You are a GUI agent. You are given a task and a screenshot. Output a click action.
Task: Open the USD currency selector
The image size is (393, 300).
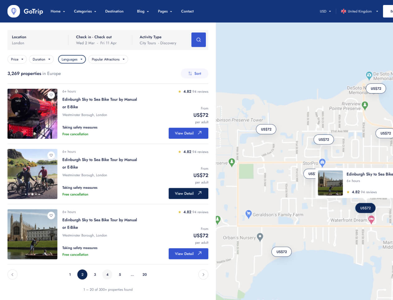pos(325,11)
